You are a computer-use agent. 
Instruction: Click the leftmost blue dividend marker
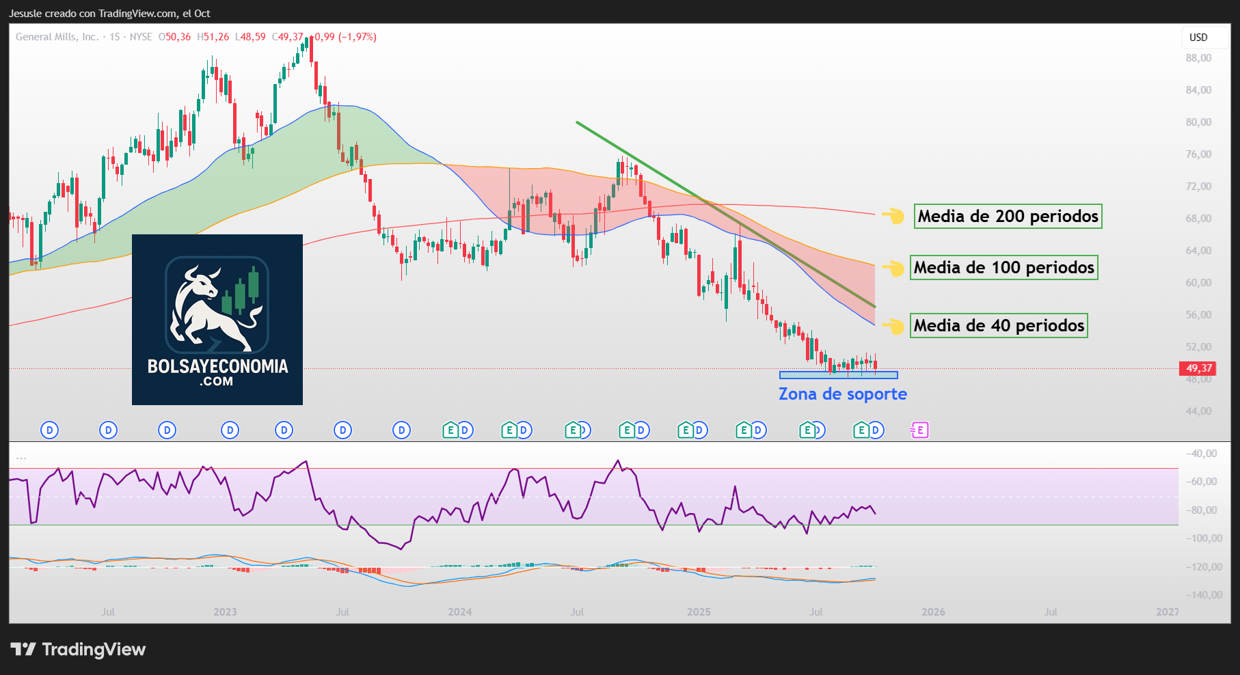click(x=49, y=430)
